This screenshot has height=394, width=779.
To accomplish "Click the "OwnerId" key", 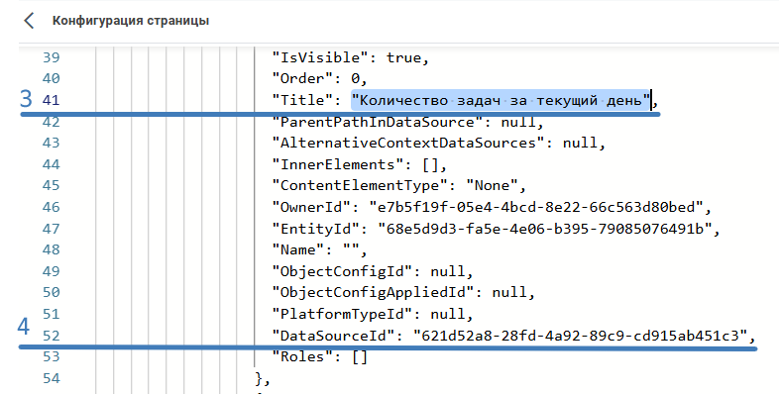I will click(315, 207).
